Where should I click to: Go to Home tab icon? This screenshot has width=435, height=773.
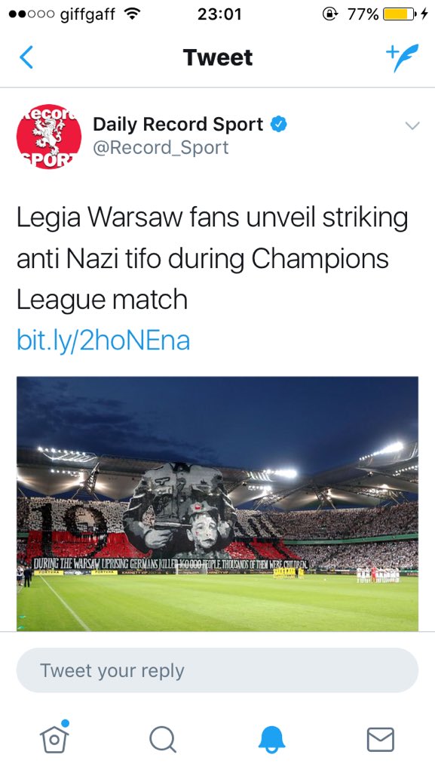tap(54, 738)
